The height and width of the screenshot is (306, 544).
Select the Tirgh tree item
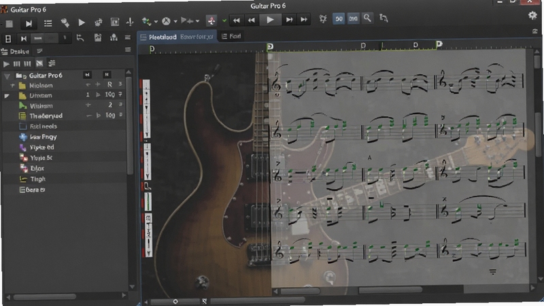(x=38, y=179)
